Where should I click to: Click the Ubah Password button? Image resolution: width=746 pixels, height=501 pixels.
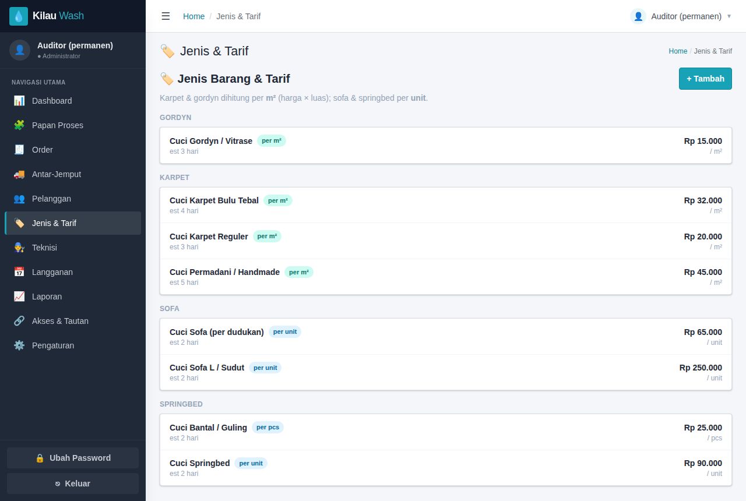(73, 458)
